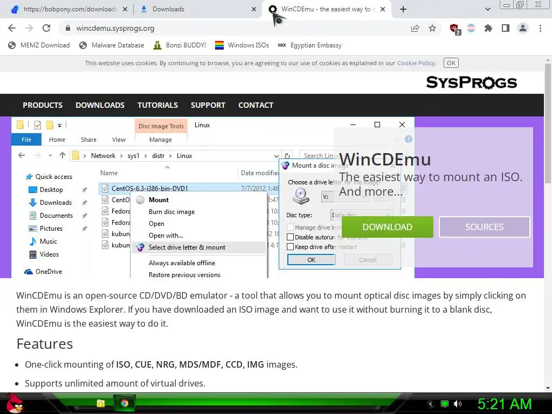Click the File ribbon tab in banner Explorer

pos(26,140)
